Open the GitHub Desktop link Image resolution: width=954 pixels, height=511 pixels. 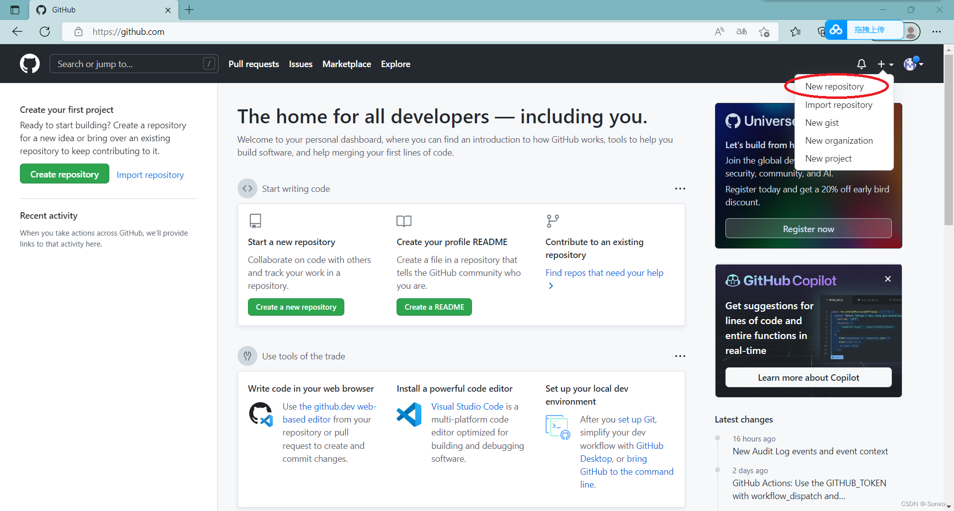[622, 452]
